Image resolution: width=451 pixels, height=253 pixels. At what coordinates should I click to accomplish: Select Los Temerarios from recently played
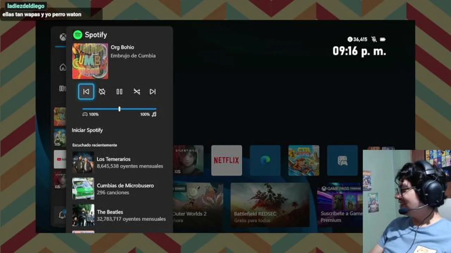[119, 162]
